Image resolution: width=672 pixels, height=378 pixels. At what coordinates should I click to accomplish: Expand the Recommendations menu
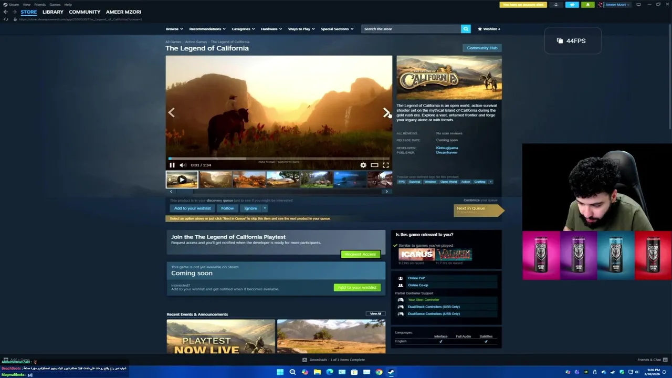207,29
